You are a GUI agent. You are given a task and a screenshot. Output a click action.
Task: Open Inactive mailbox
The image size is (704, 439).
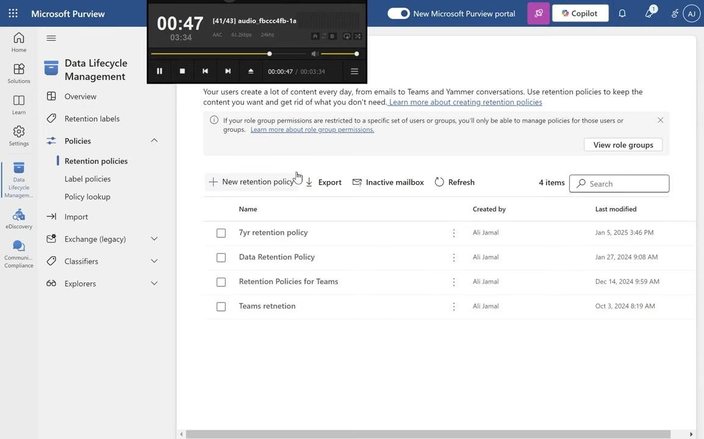point(389,182)
